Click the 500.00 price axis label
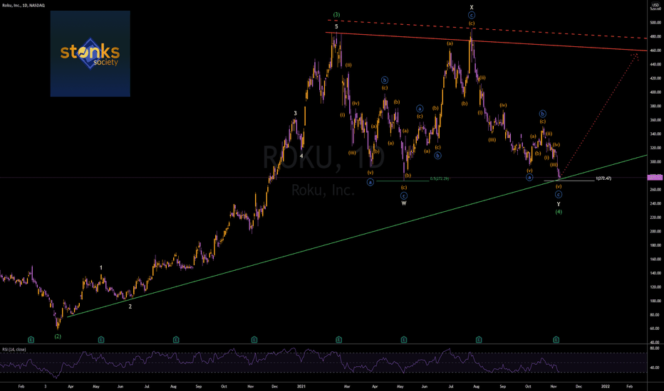 [655, 23]
